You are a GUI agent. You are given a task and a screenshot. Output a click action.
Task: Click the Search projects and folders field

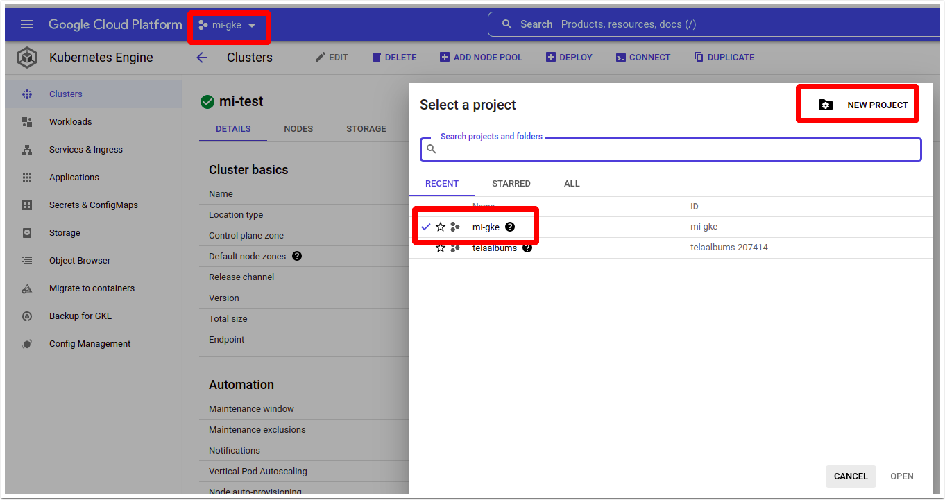click(x=676, y=149)
